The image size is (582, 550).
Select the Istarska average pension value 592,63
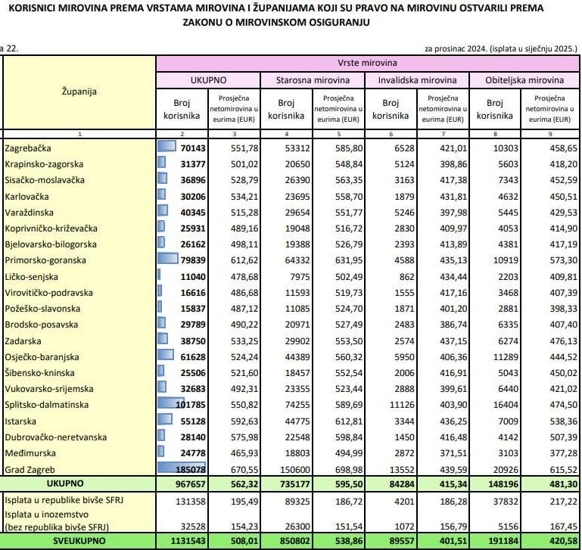click(x=232, y=421)
